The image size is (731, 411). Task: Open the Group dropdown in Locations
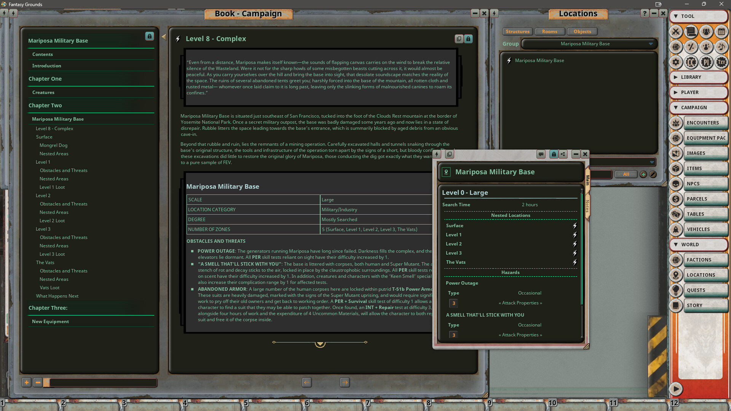tap(651, 44)
